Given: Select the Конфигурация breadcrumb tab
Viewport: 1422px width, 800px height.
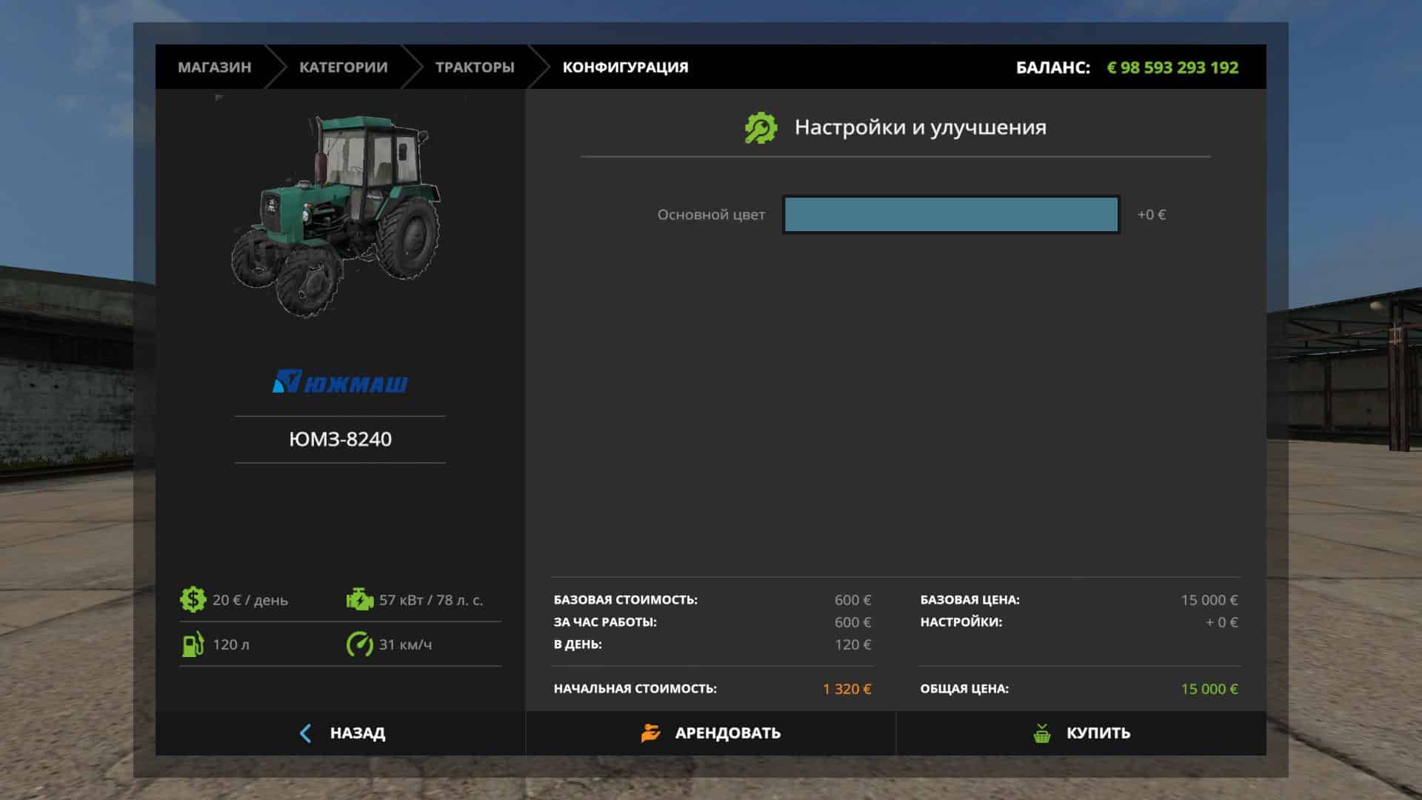Looking at the screenshot, I should (625, 67).
